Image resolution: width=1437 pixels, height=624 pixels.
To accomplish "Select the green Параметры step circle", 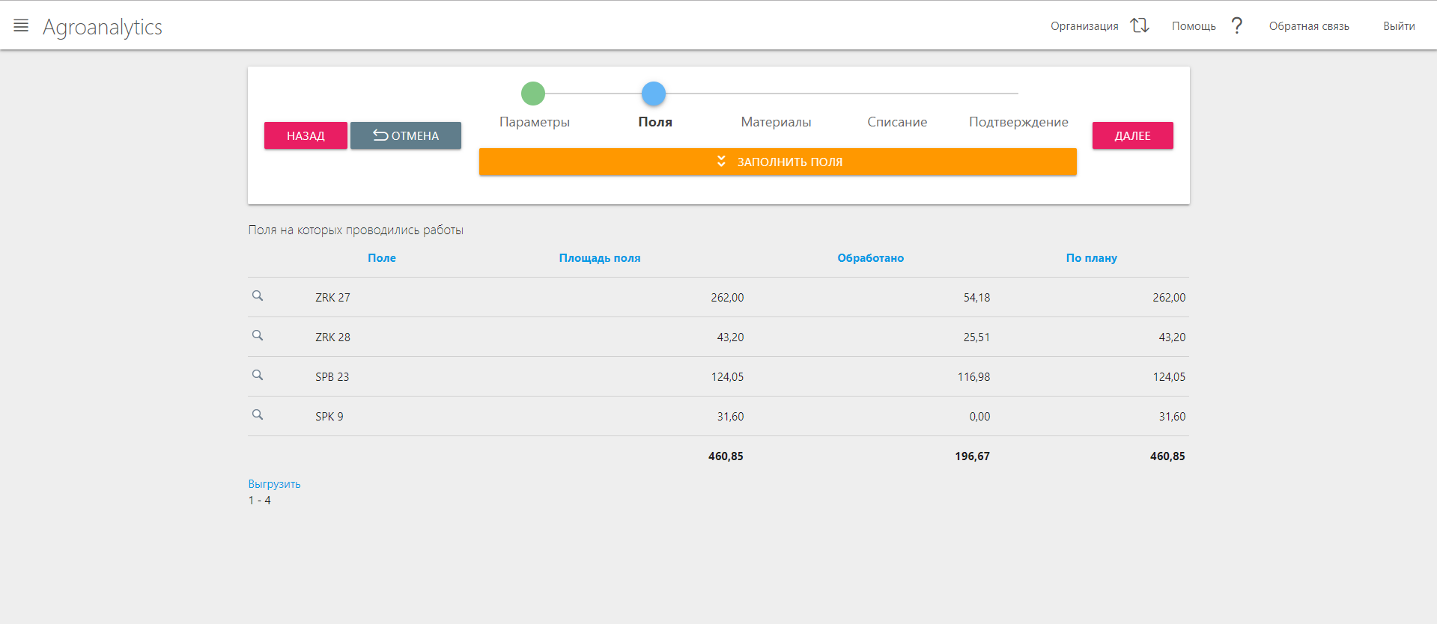I will 533,94.
